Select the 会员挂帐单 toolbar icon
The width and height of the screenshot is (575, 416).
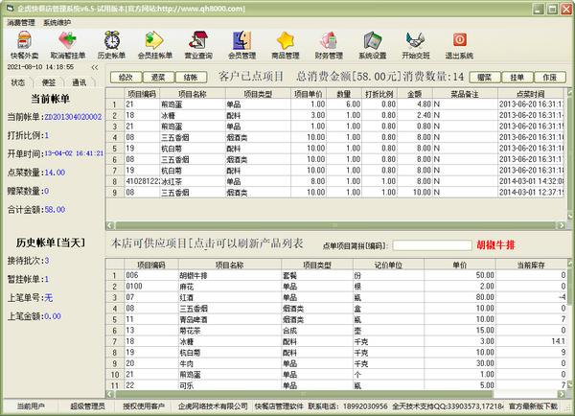tap(155, 44)
